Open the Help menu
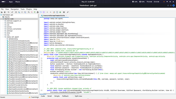This screenshot has height=99, width=176. [x=35, y=9]
